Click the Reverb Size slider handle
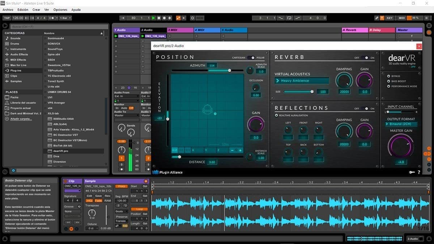This screenshot has height=244, width=434. pyautogui.click(x=312, y=91)
